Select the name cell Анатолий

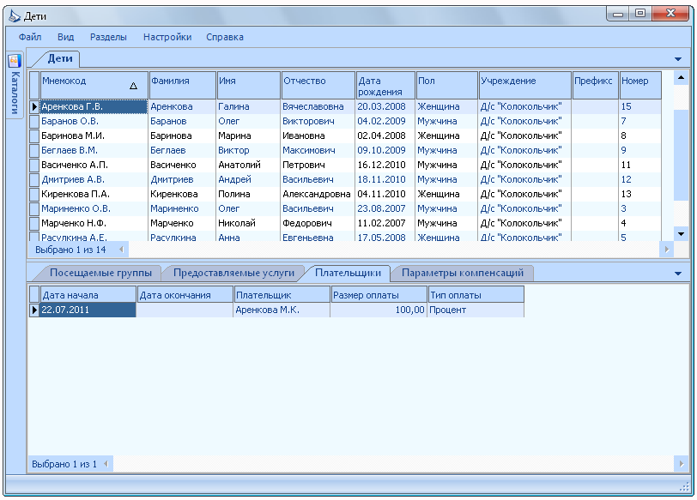(x=249, y=166)
